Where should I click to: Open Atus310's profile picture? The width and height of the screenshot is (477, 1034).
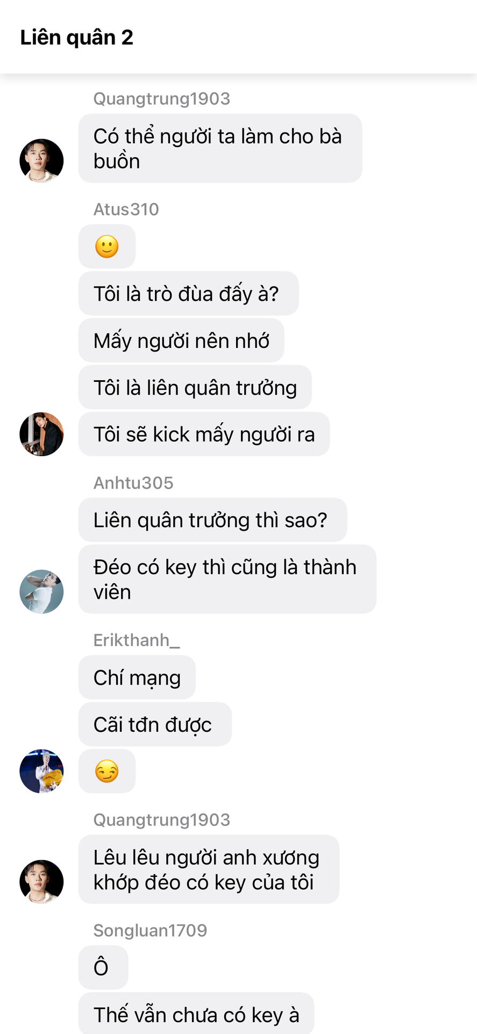(41, 434)
